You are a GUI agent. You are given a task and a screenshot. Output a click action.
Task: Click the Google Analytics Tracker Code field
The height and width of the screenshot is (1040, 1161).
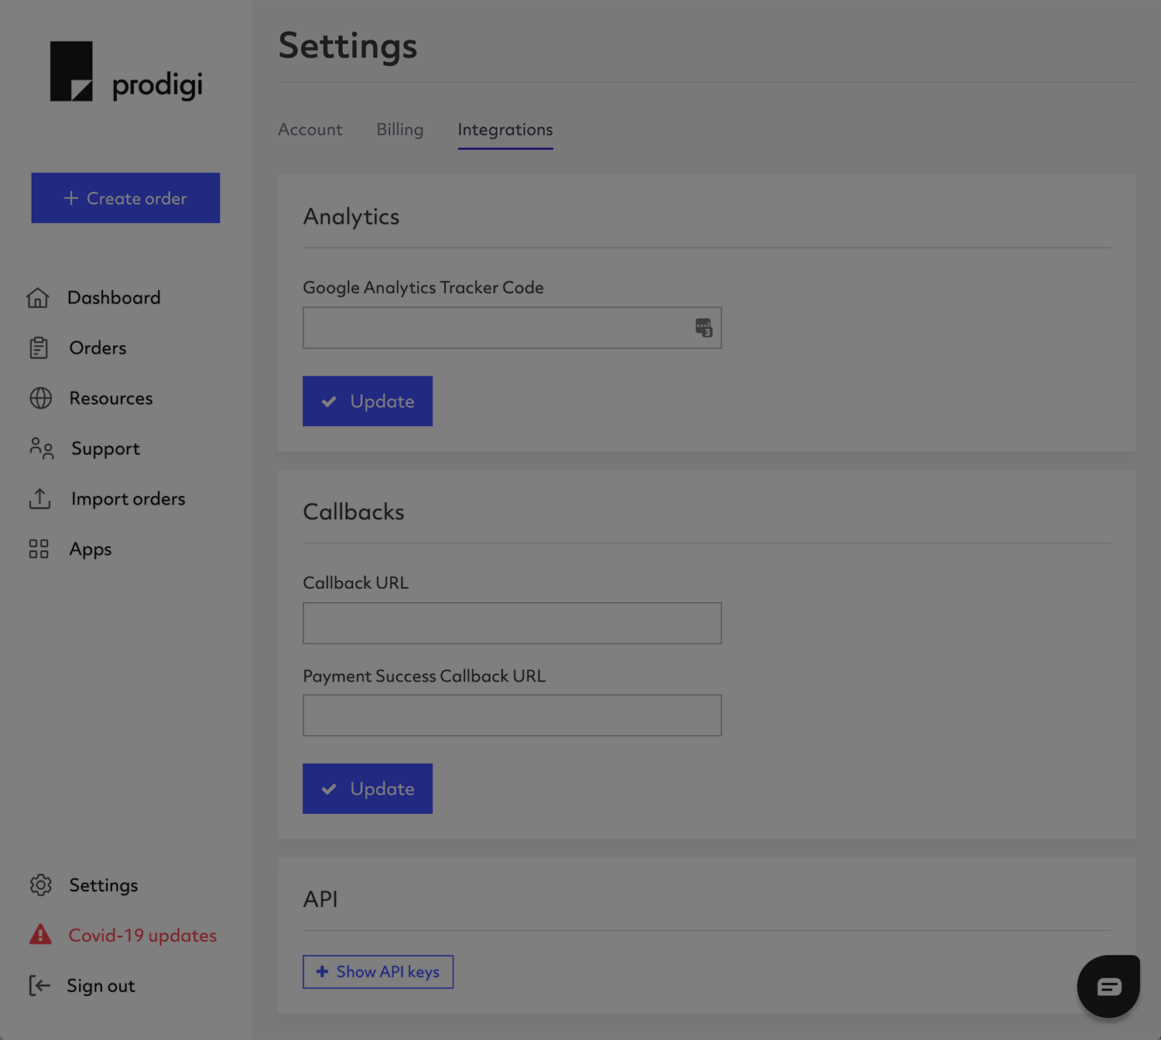512,327
